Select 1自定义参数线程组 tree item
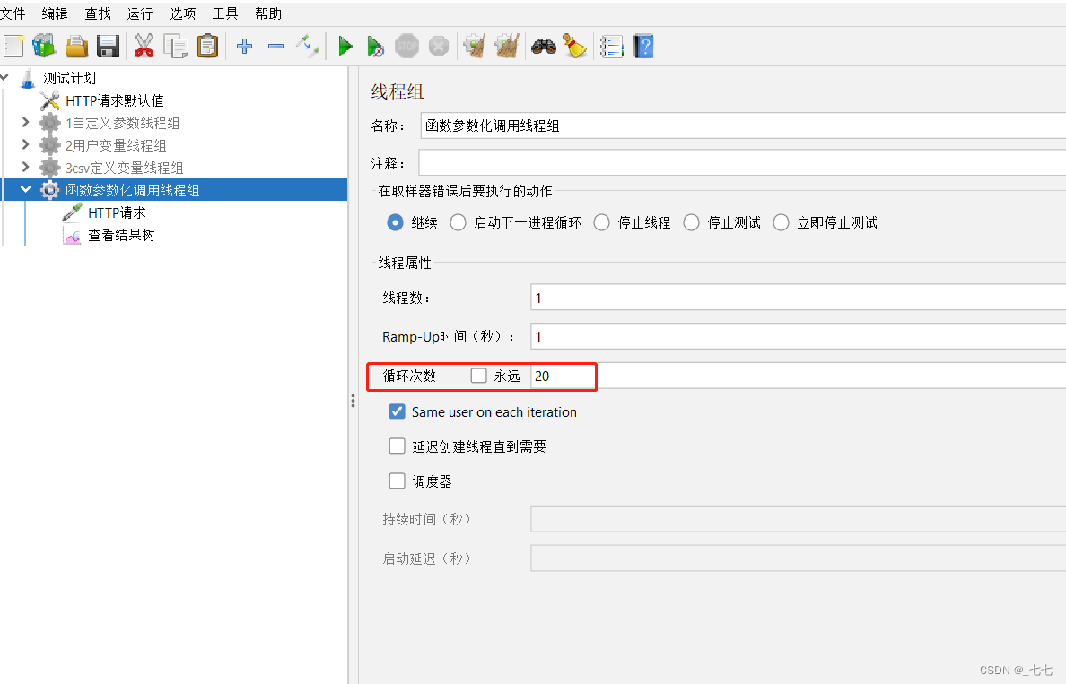1066x684 pixels. tap(123, 123)
